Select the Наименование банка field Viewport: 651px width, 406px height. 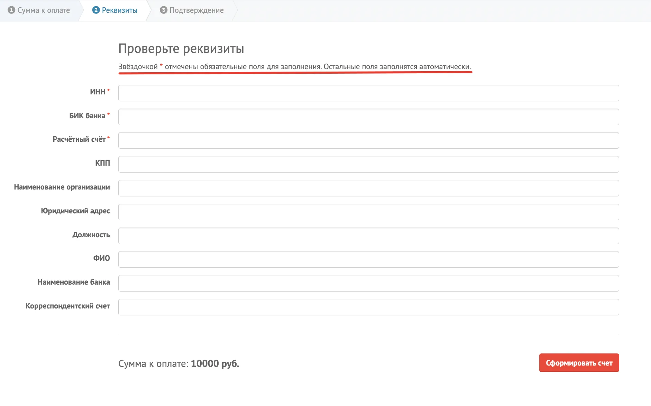(x=368, y=283)
